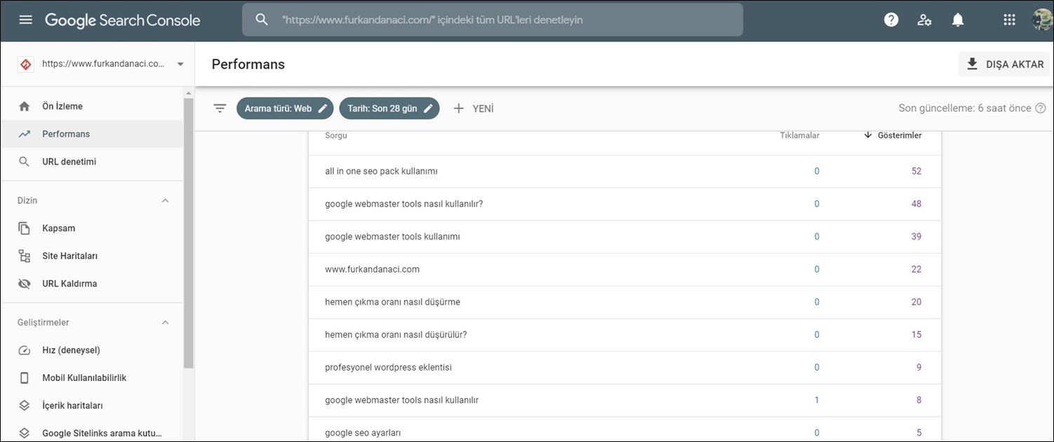Image resolution: width=1054 pixels, height=442 pixels.
Task: Click the search magnifier icon in URL inspect bar
Action: pos(262,20)
